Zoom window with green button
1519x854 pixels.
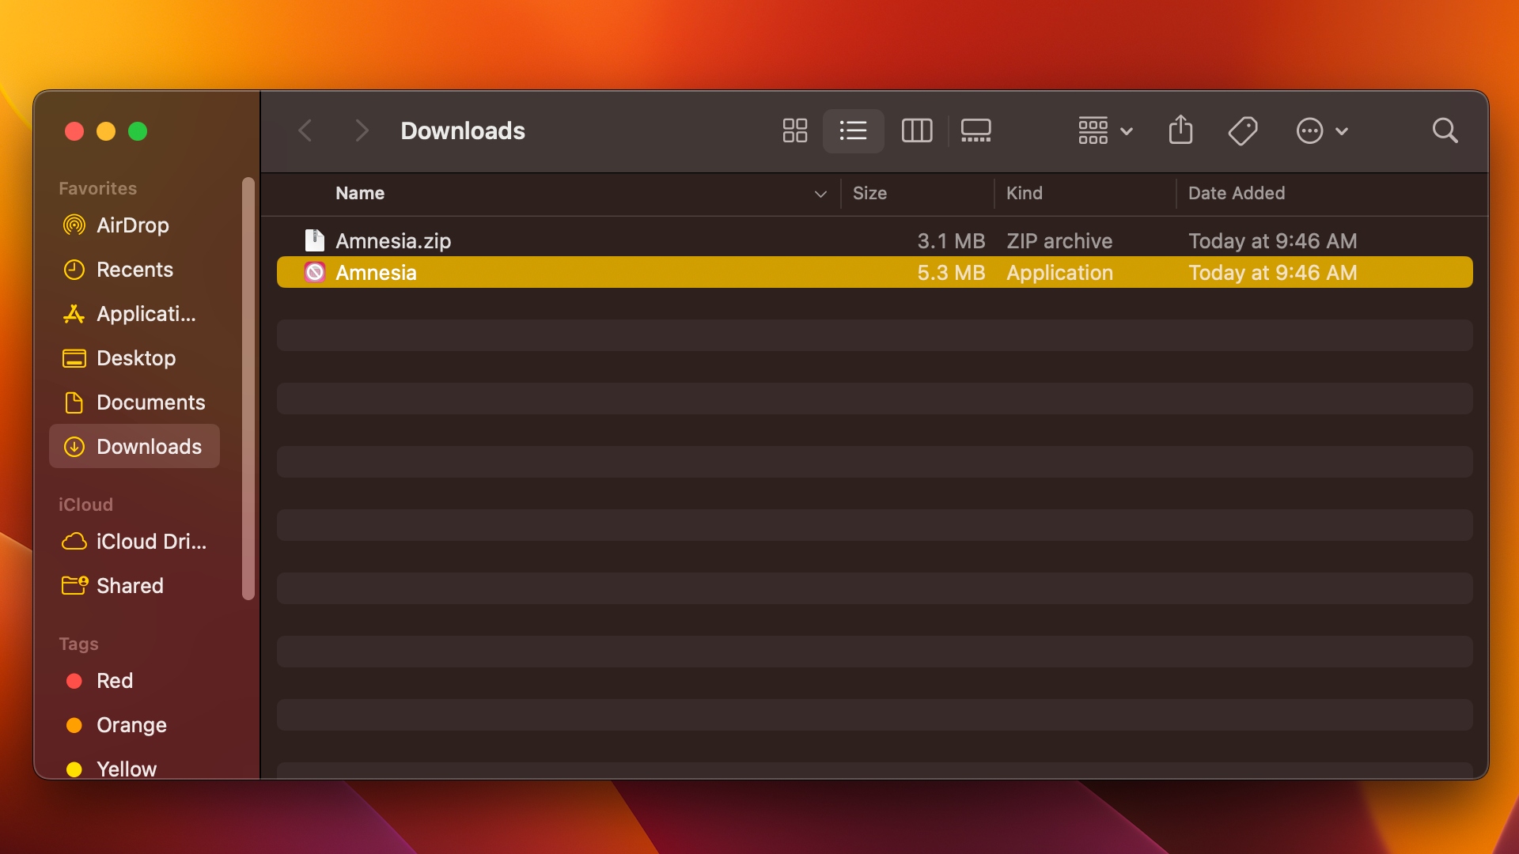(138, 131)
